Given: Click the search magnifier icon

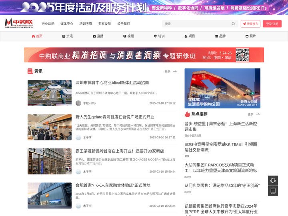Looking at the screenshot, I should pyautogui.click(x=233, y=24).
